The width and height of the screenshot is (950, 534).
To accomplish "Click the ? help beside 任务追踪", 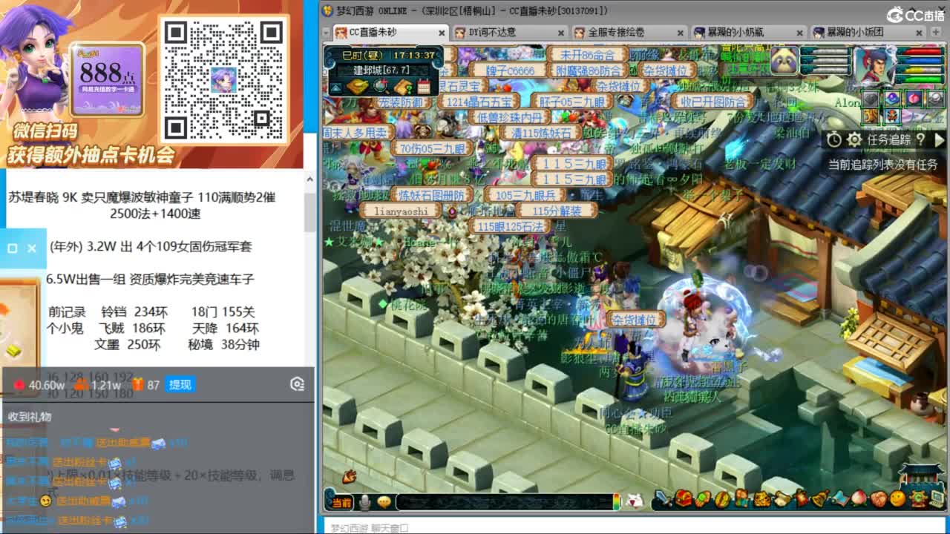I will pos(921,139).
